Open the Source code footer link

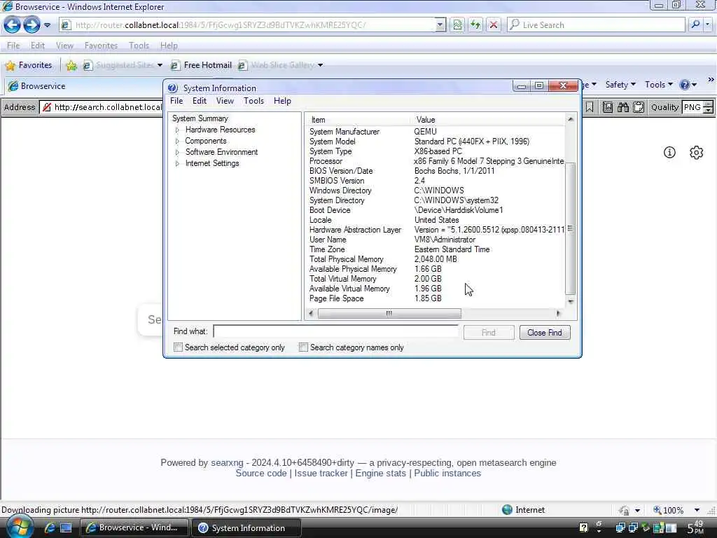[260, 474]
